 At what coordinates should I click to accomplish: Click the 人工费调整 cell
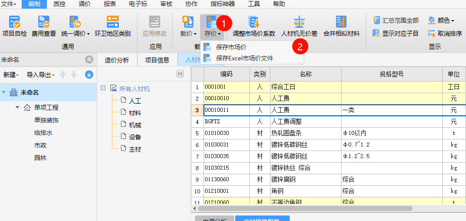point(305,121)
